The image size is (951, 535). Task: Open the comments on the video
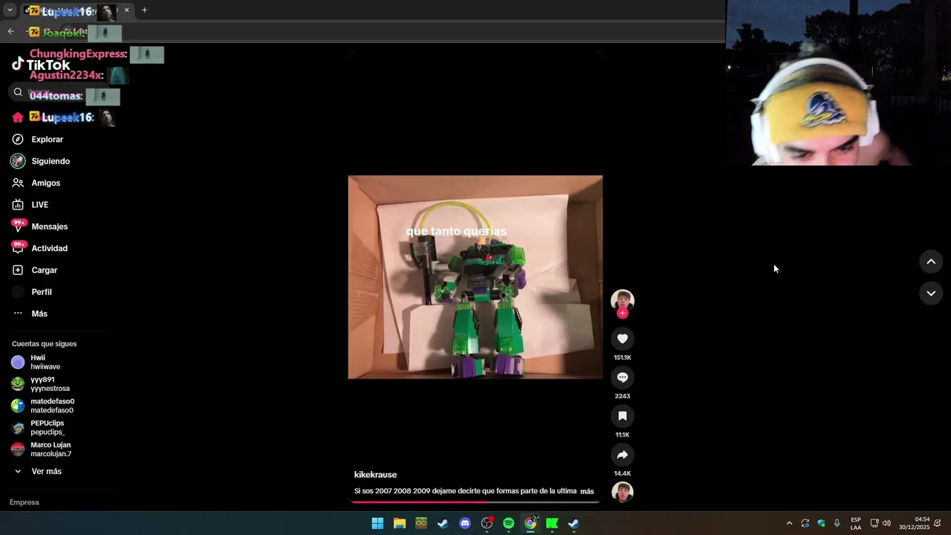[623, 377]
